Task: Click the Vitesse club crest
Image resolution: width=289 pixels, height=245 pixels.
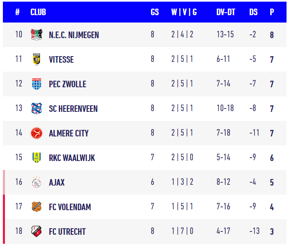Action: [x=37, y=59]
